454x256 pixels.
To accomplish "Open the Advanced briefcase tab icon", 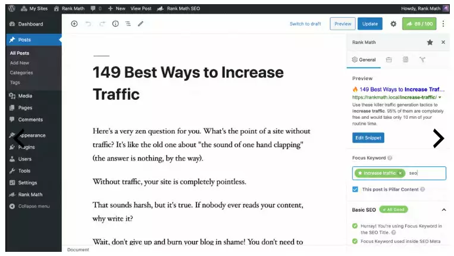I will click(x=389, y=60).
